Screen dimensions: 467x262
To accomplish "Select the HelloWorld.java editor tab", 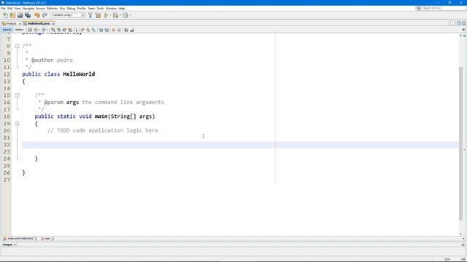I will [x=39, y=23].
